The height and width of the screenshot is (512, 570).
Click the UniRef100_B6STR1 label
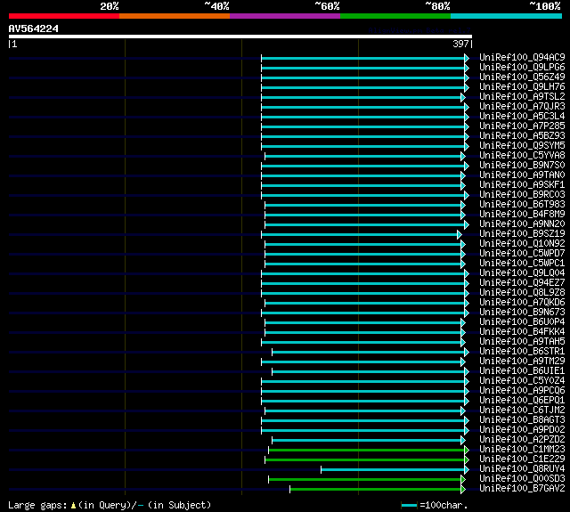522,352
